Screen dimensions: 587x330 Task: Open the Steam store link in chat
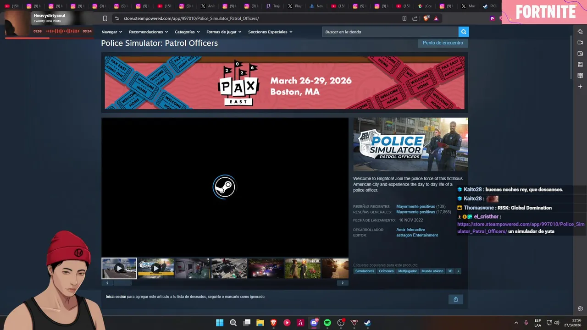521,228
